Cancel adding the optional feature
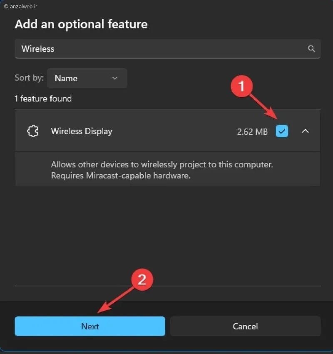This screenshot has height=354, width=333. click(x=245, y=326)
